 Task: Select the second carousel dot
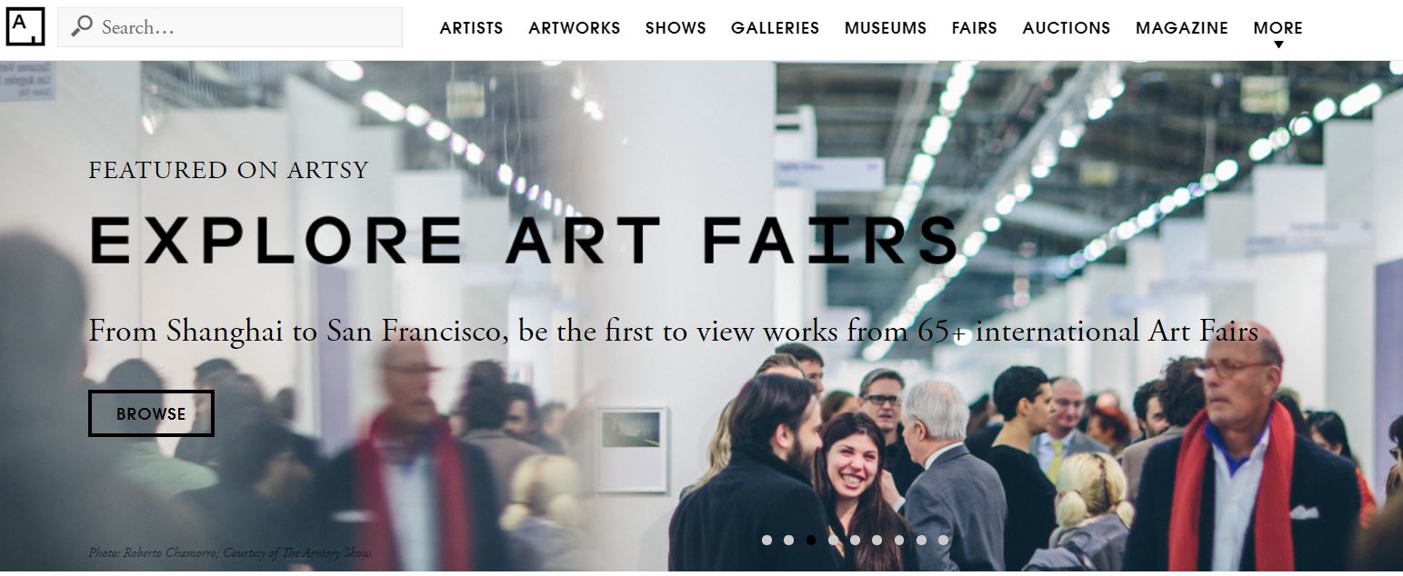[788, 540]
